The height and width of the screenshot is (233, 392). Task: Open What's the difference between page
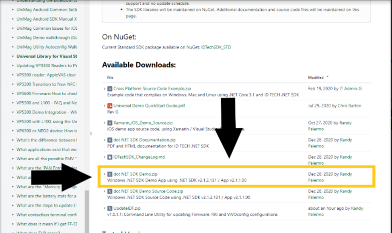47,140
